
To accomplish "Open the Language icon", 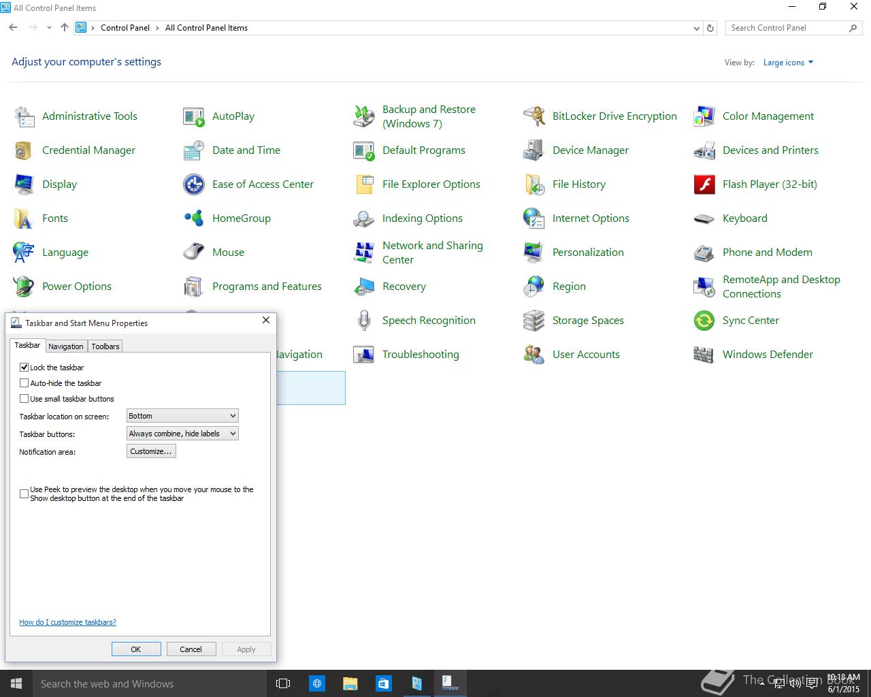I will coord(24,253).
